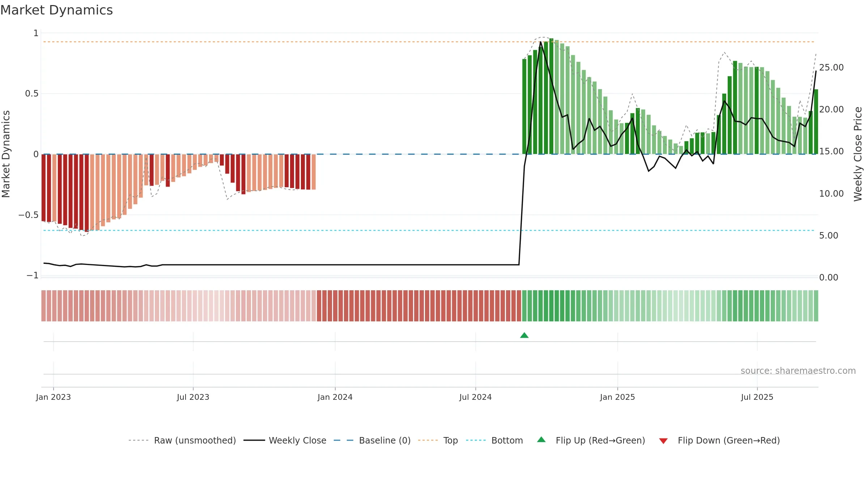Click the Jan 2023 axis label
The width and height of the screenshot is (868, 488).
tap(54, 397)
